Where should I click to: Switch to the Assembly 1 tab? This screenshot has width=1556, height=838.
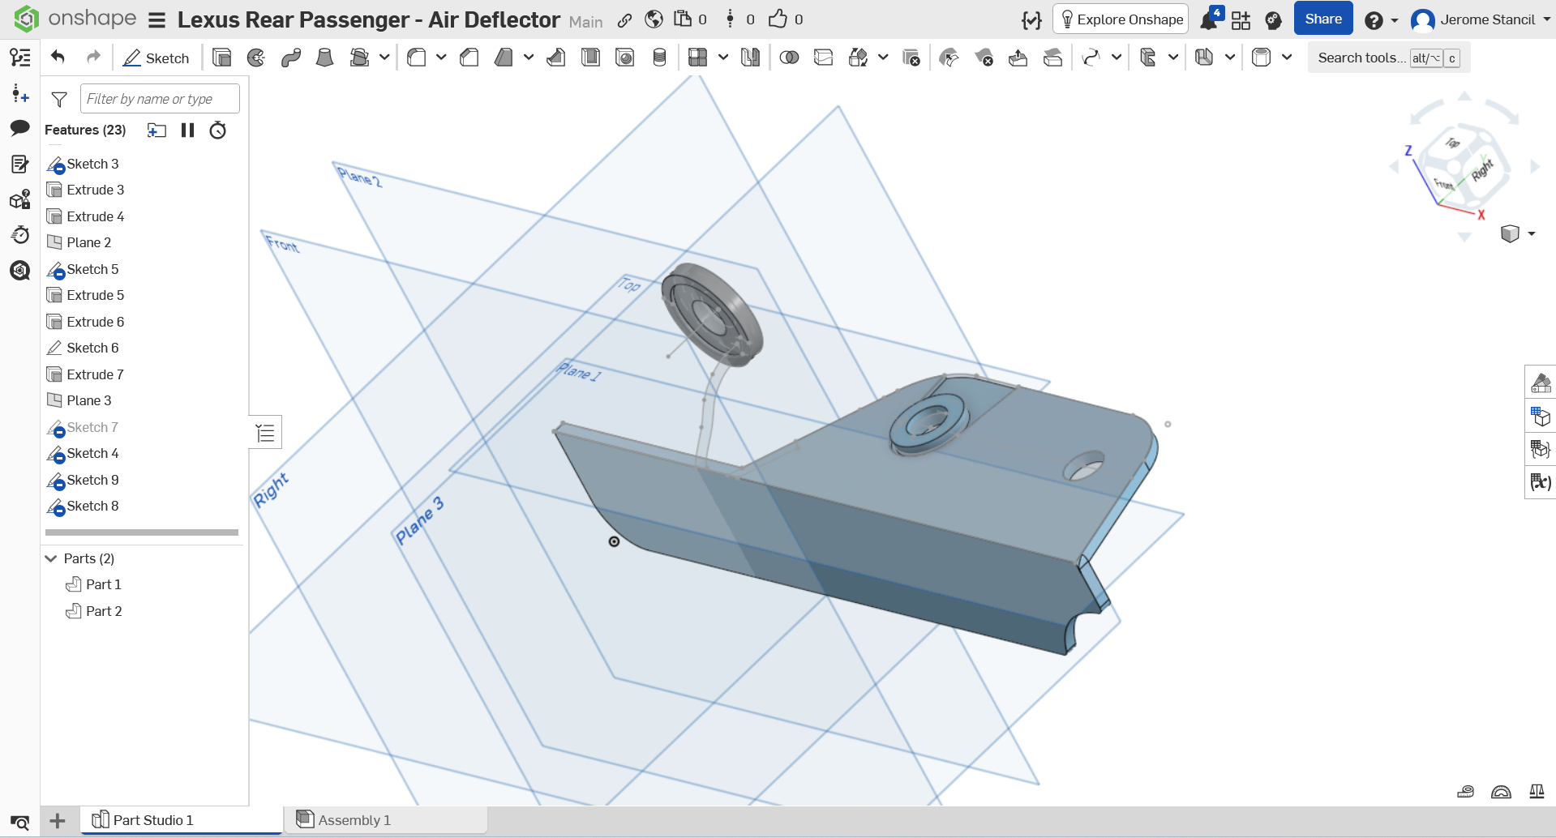(354, 820)
